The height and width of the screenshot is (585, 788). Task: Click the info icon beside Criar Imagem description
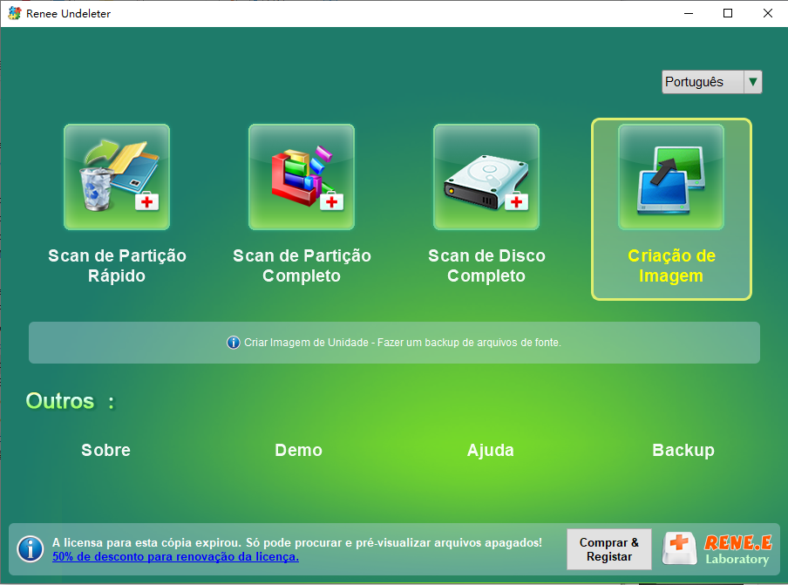click(234, 343)
